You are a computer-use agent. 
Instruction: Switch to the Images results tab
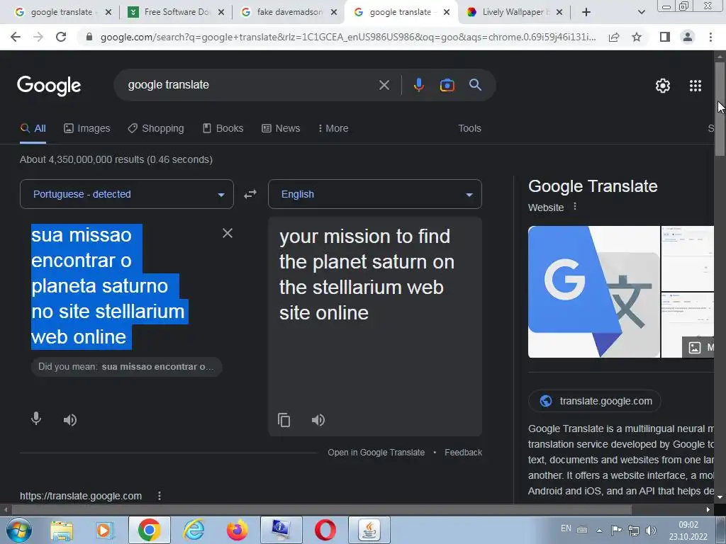tap(87, 129)
